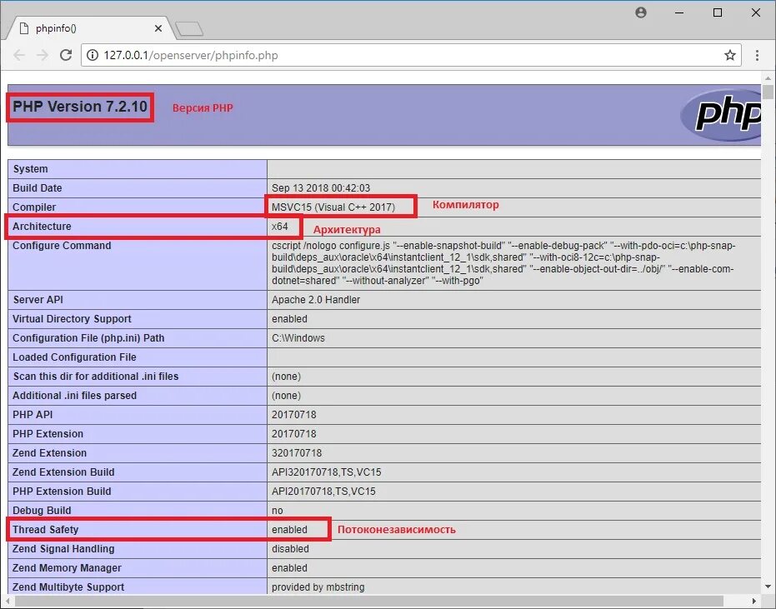Viewport: 776px width, 609px height.
Task: Click 'Zend Signal Handling' label
Action: pyautogui.click(x=63, y=549)
